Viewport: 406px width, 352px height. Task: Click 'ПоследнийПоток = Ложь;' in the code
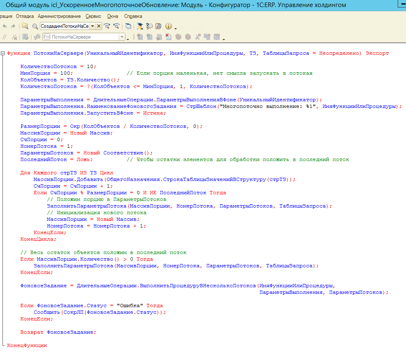[x=56, y=159]
